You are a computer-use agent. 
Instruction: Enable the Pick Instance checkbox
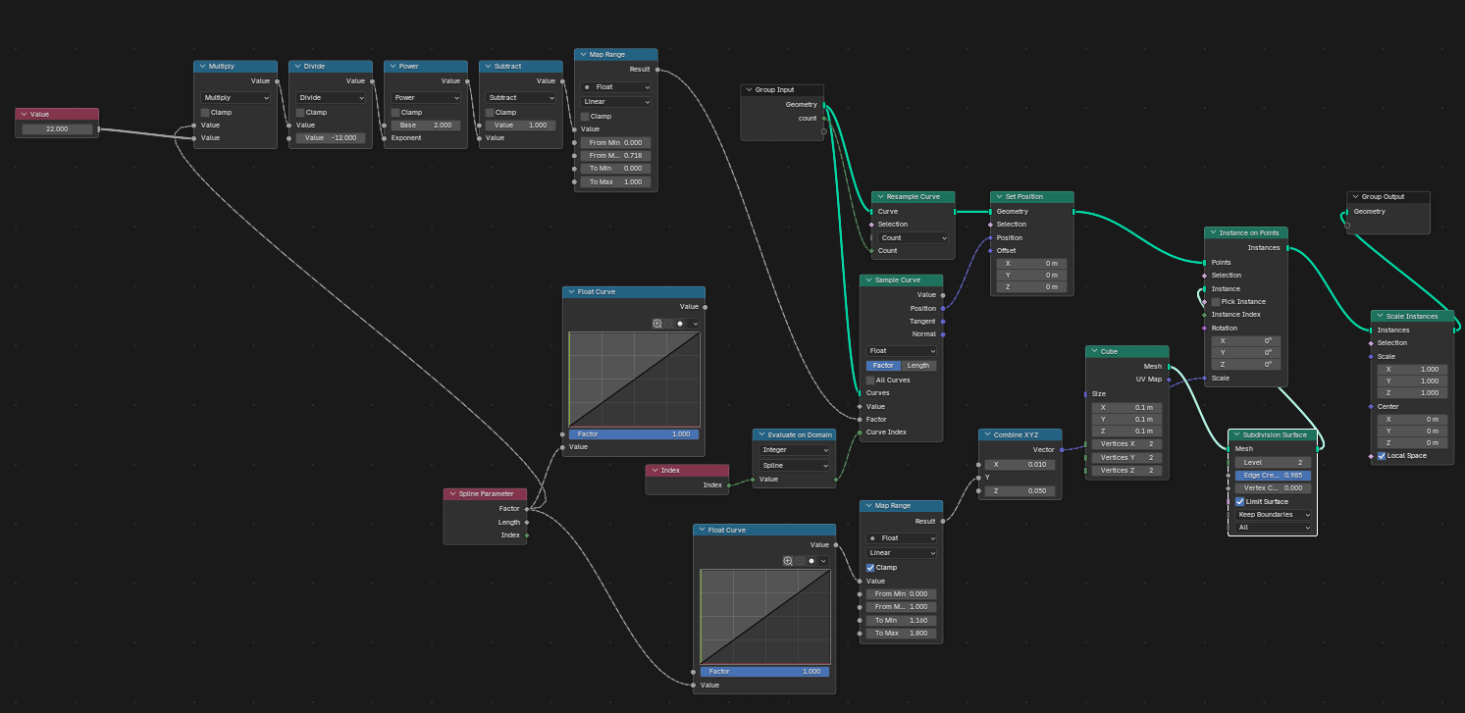click(1216, 302)
